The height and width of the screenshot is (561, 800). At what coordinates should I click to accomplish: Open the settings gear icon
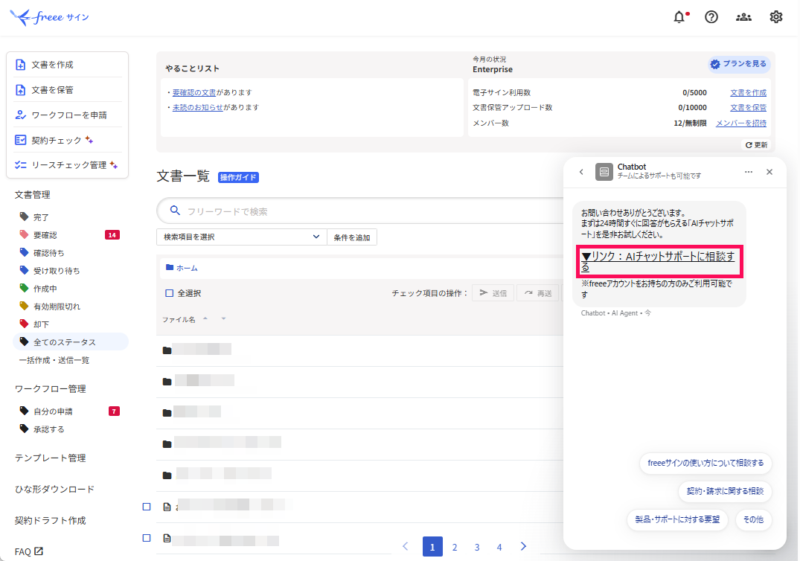(x=775, y=17)
